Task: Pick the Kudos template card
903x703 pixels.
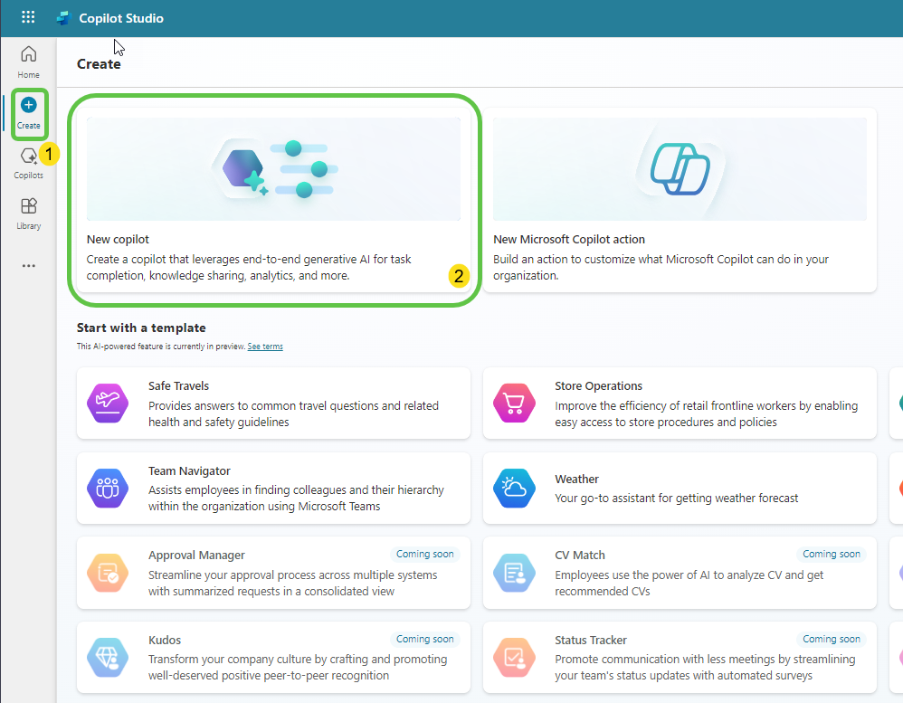Action: tap(273, 658)
